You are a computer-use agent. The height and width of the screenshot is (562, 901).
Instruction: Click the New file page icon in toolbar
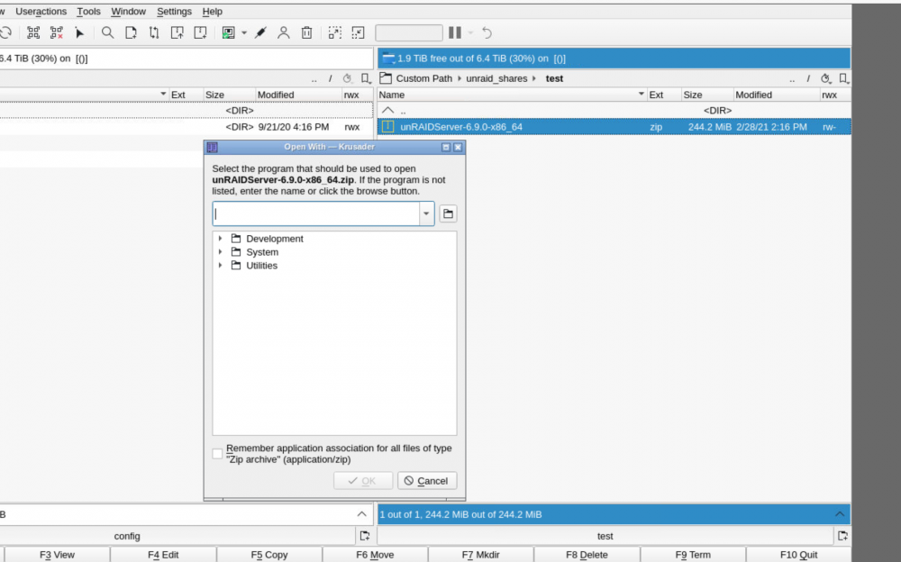(x=131, y=32)
